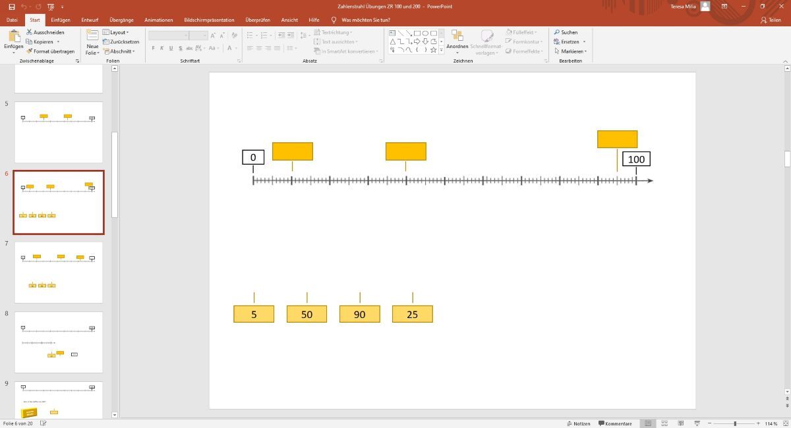
Task: Click the Teilen share button
Action: (771, 20)
